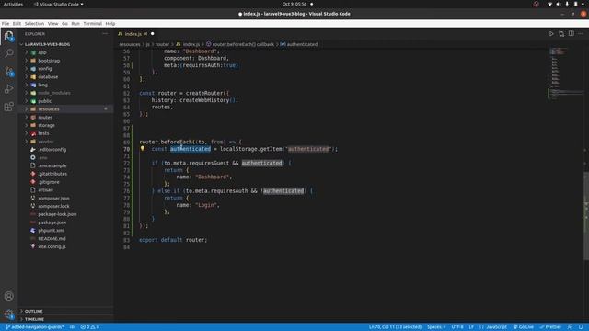The width and height of the screenshot is (589, 331).
Task: Expand the app folder
Action: tap(42, 52)
